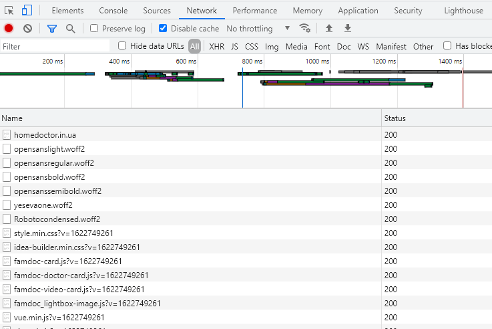Switch to the Elements tab
The height and width of the screenshot is (329, 492).
[x=68, y=11]
